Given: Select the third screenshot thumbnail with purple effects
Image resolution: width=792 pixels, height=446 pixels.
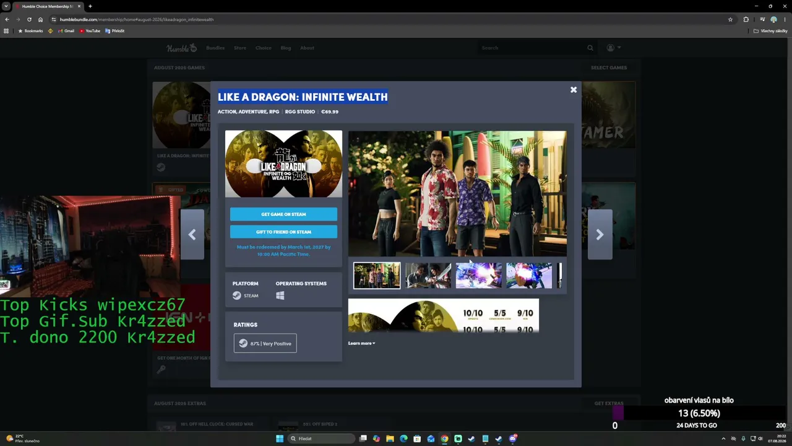Looking at the screenshot, I should [x=479, y=276].
